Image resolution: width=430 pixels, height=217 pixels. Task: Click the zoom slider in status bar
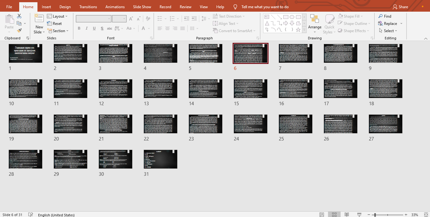(375, 215)
